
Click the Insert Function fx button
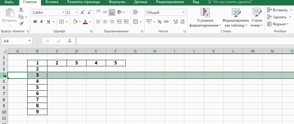(x=70, y=41)
